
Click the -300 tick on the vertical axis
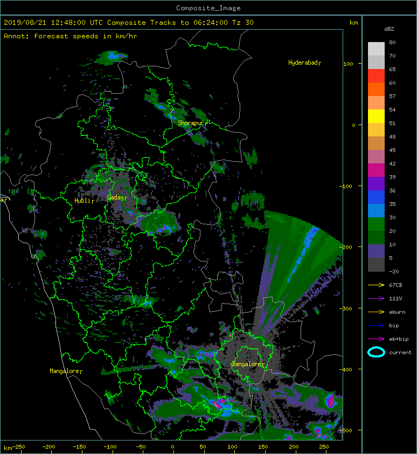tap(346, 308)
